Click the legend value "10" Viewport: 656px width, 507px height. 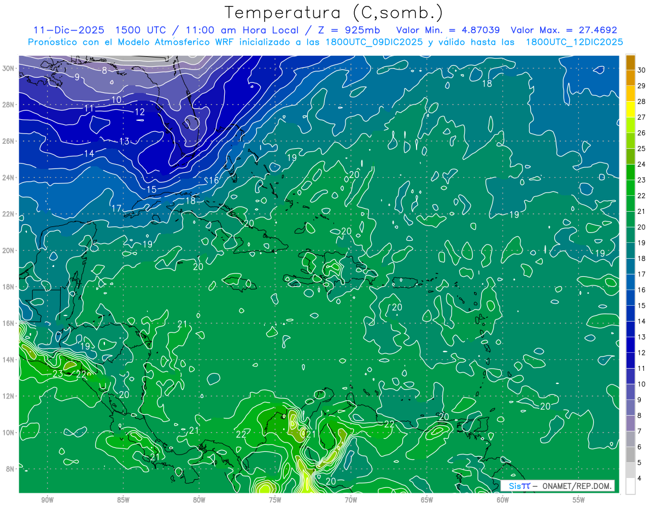pyautogui.click(x=642, y=384)
